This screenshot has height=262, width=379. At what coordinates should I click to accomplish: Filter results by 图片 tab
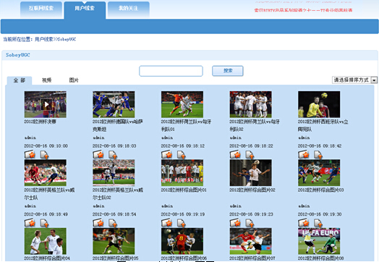click(74, 80)
